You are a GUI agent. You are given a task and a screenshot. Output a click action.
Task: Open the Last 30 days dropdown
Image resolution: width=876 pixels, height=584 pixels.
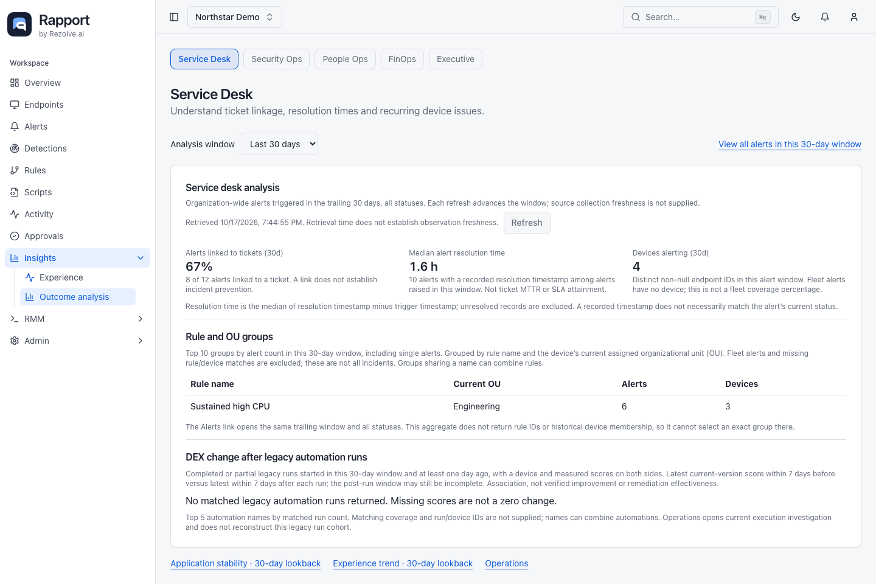pos(279,144)
